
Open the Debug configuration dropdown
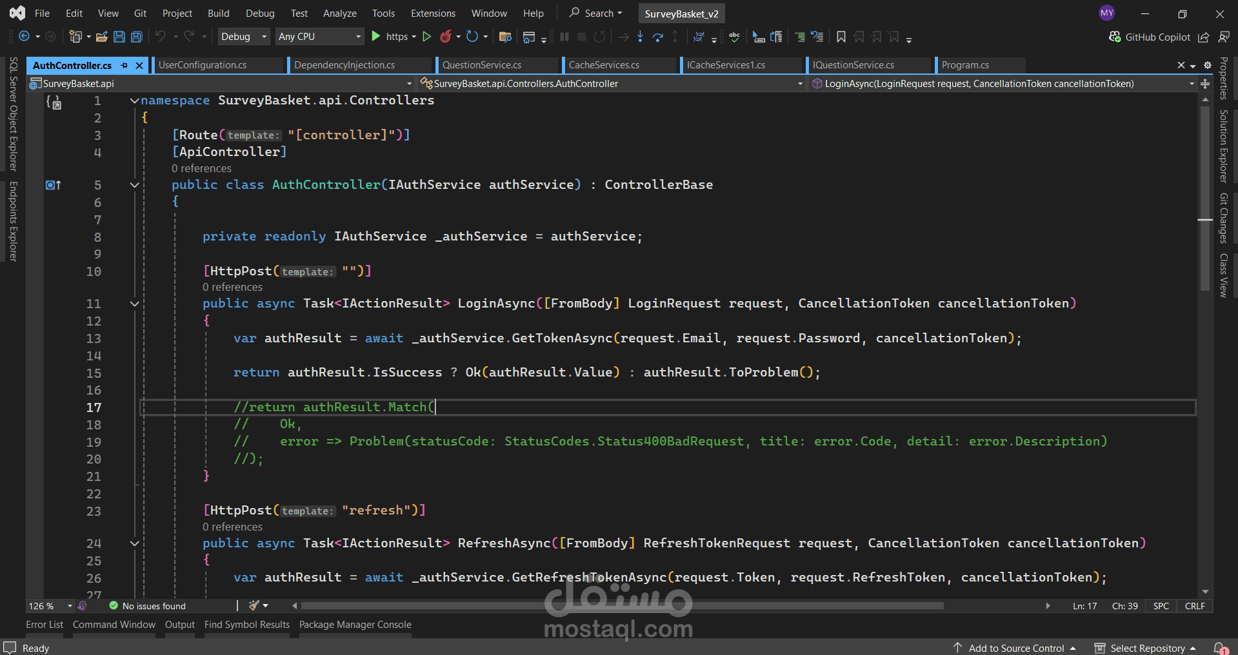point(244,37)
